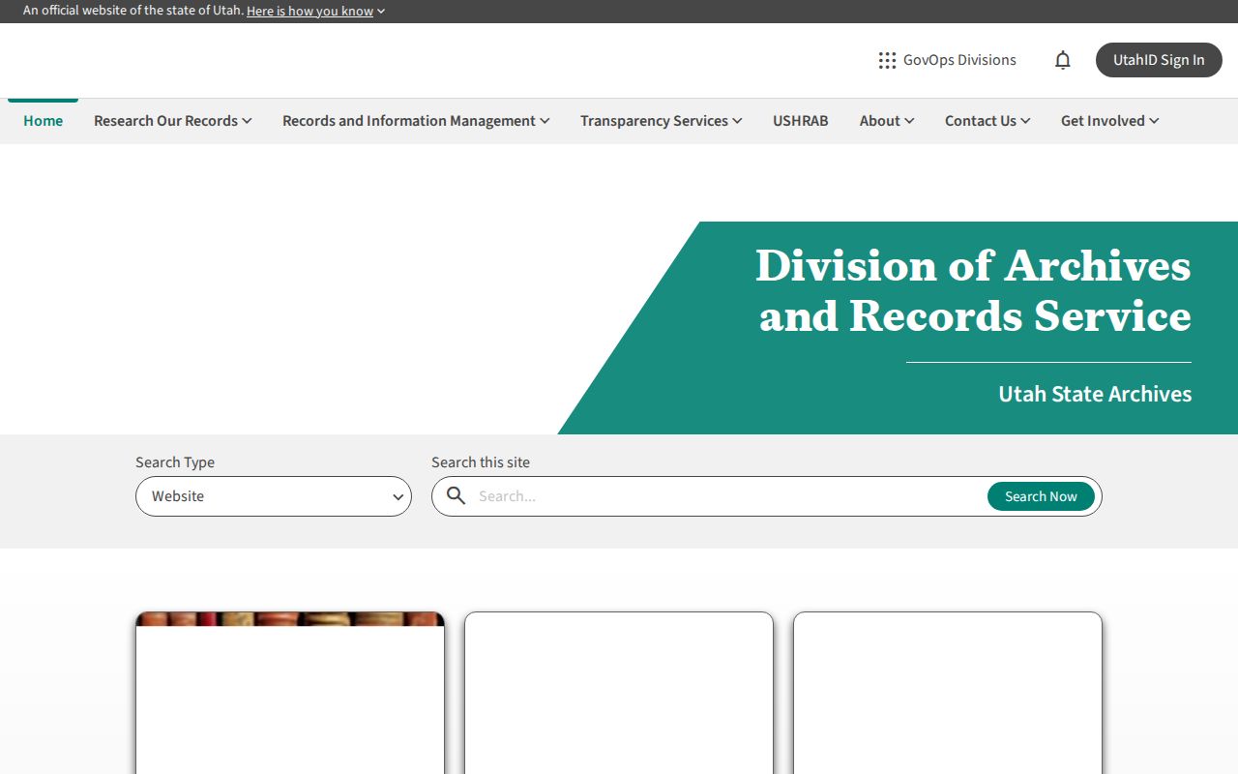Click the magnifying glass search icon

pyautogui.click(x=457, y=496)
